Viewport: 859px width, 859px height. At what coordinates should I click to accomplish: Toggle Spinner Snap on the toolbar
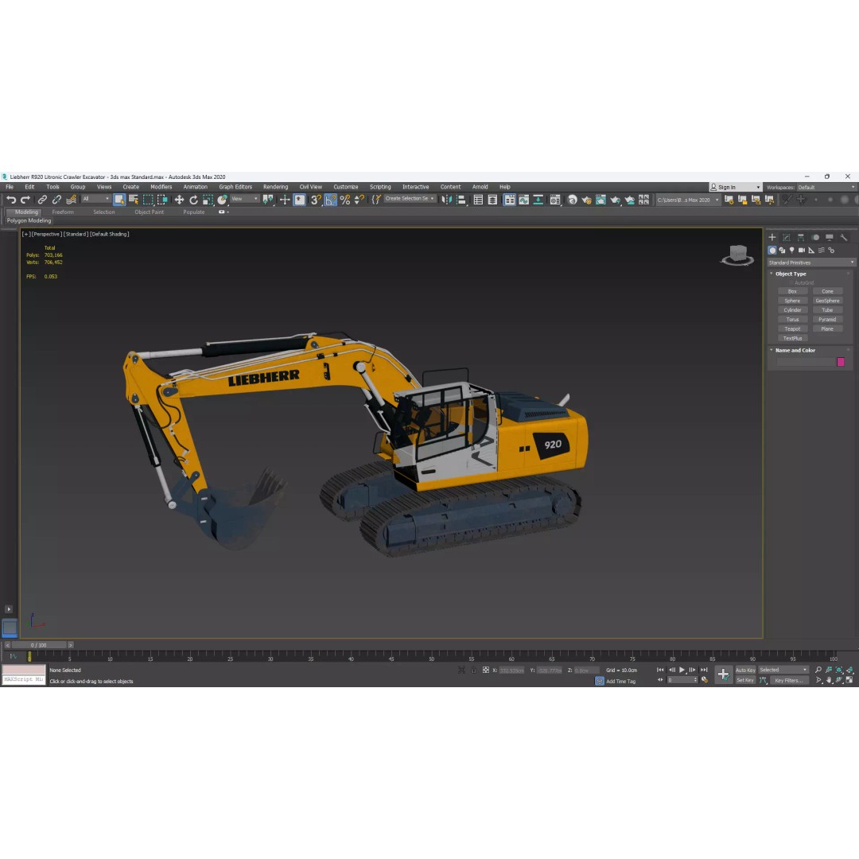pos(359,200)
